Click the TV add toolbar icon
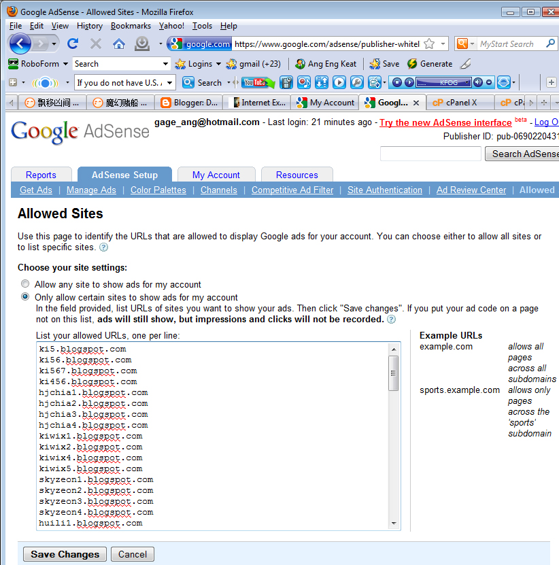The width and height of the screenshot is (559, 565). pos(375,82)
